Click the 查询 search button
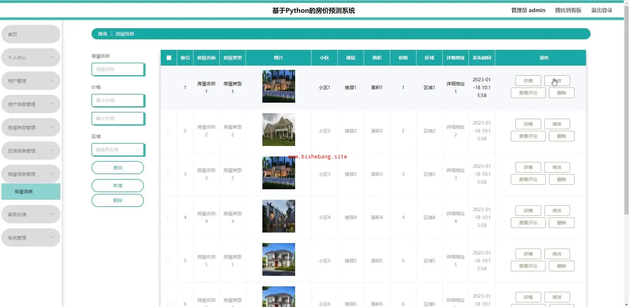The image size is (629, 307). click(x=117, y=168)
